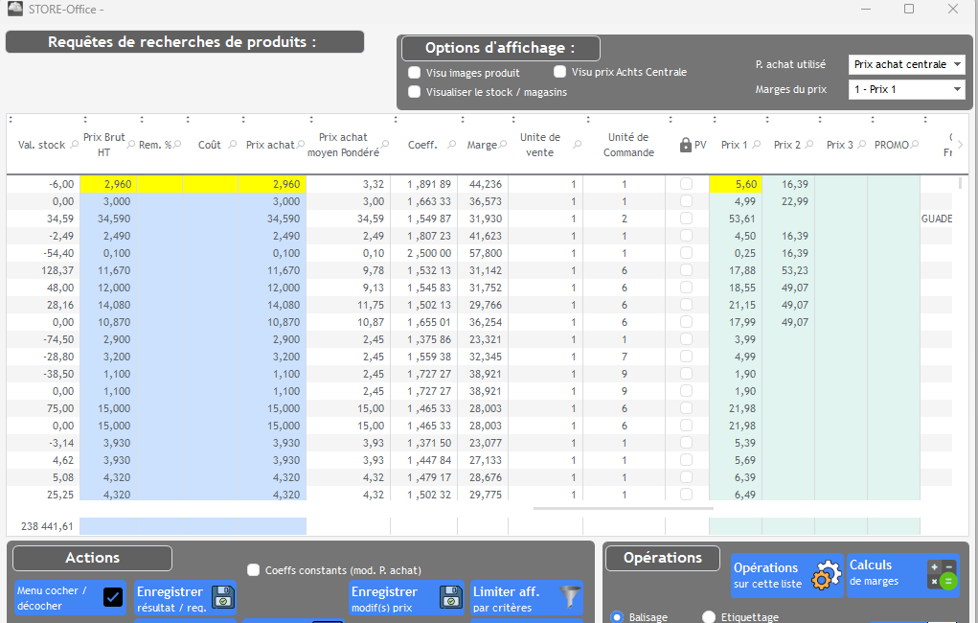Click the padlock icon in PV column header

pyautogui.click(x=685, y=146)
